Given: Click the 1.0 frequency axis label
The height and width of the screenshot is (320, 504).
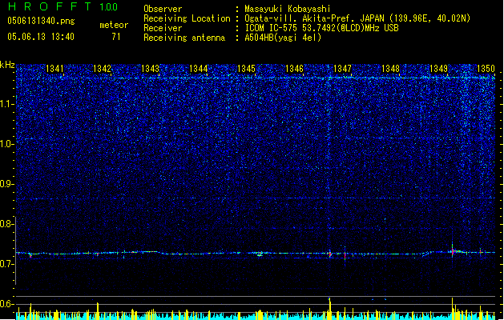Looking at the screenshot, I should coord(7,145).
